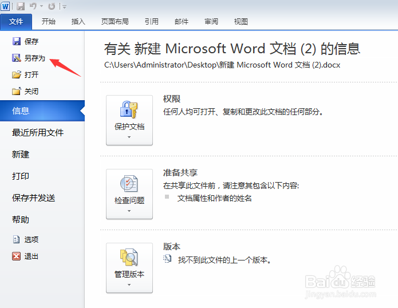Select the 文件 tab

coord(16,22)
